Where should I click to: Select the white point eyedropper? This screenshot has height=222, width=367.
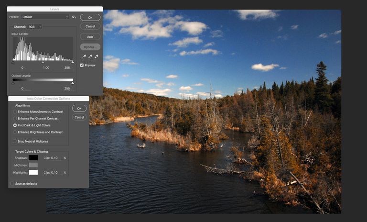pyautogui.click(x=96, y=56)
